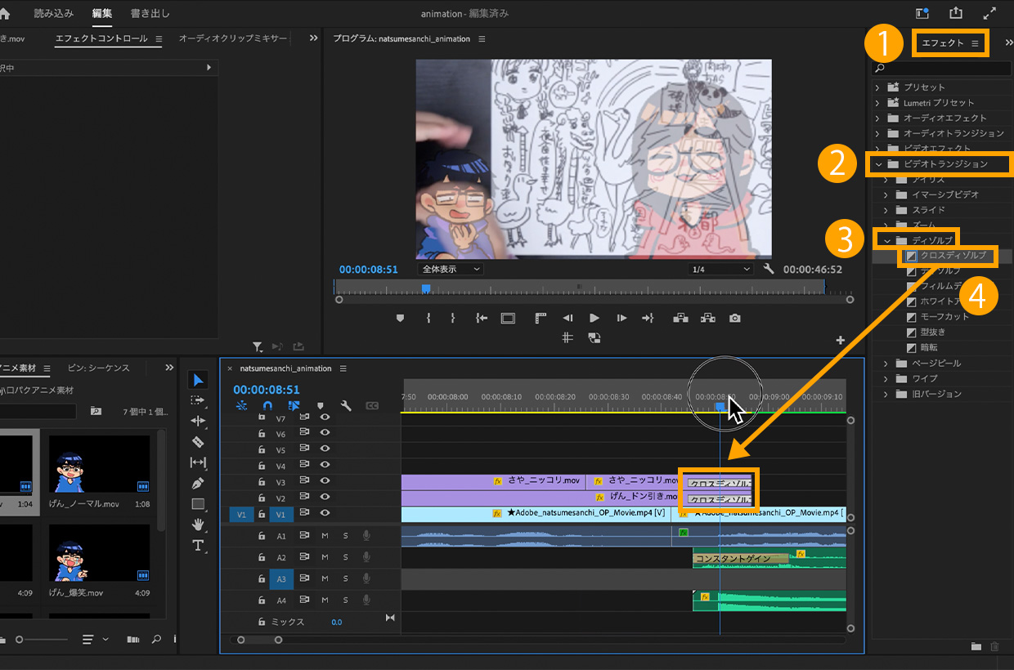Select the Track Select Forward tool
1014x670 pixels.
[198, 400]
